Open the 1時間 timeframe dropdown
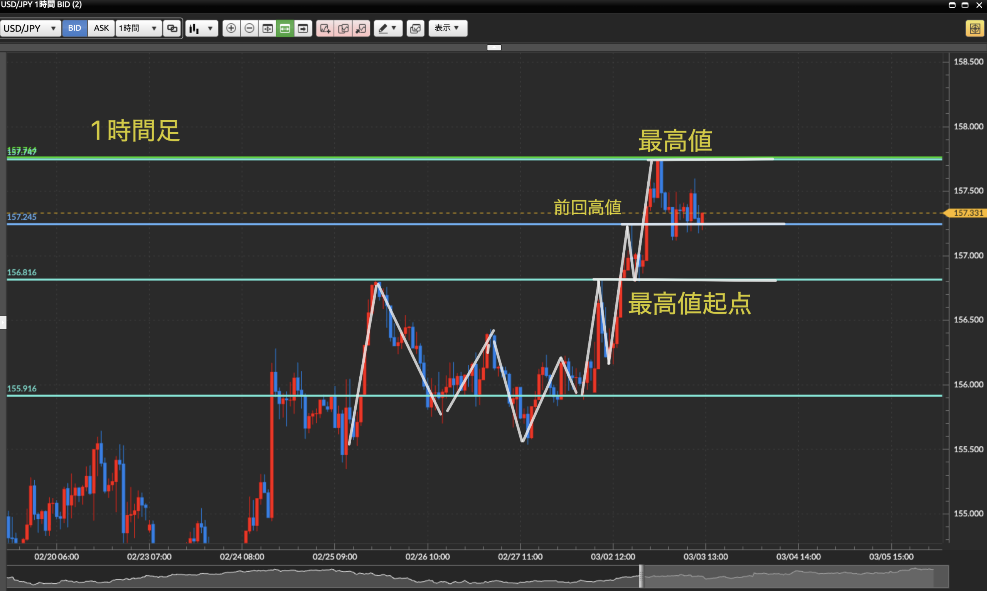987x591 pixels. click(x=138, y=28)
